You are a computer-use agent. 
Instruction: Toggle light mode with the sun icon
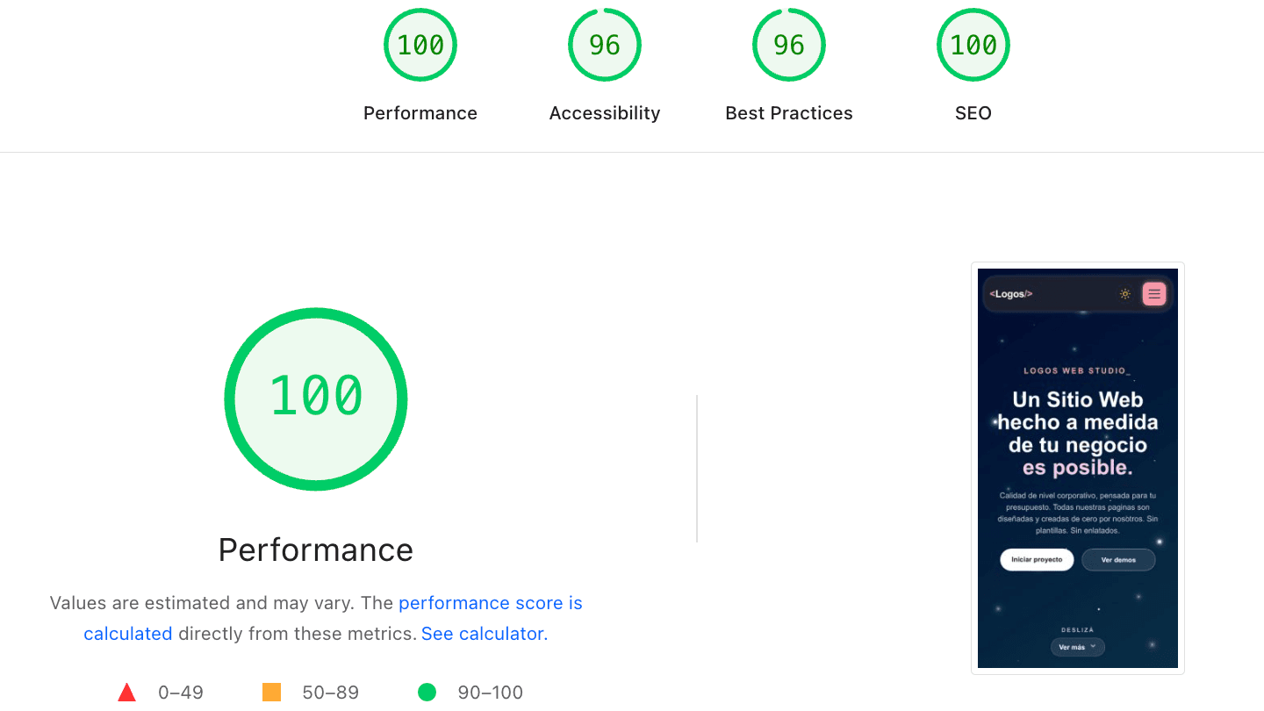(x=1124, y=293)
